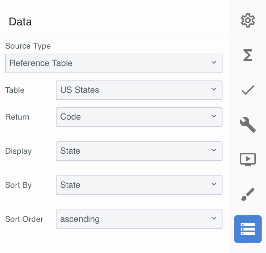
Task: Open the gear settings tab
Action: pos(248,20)
